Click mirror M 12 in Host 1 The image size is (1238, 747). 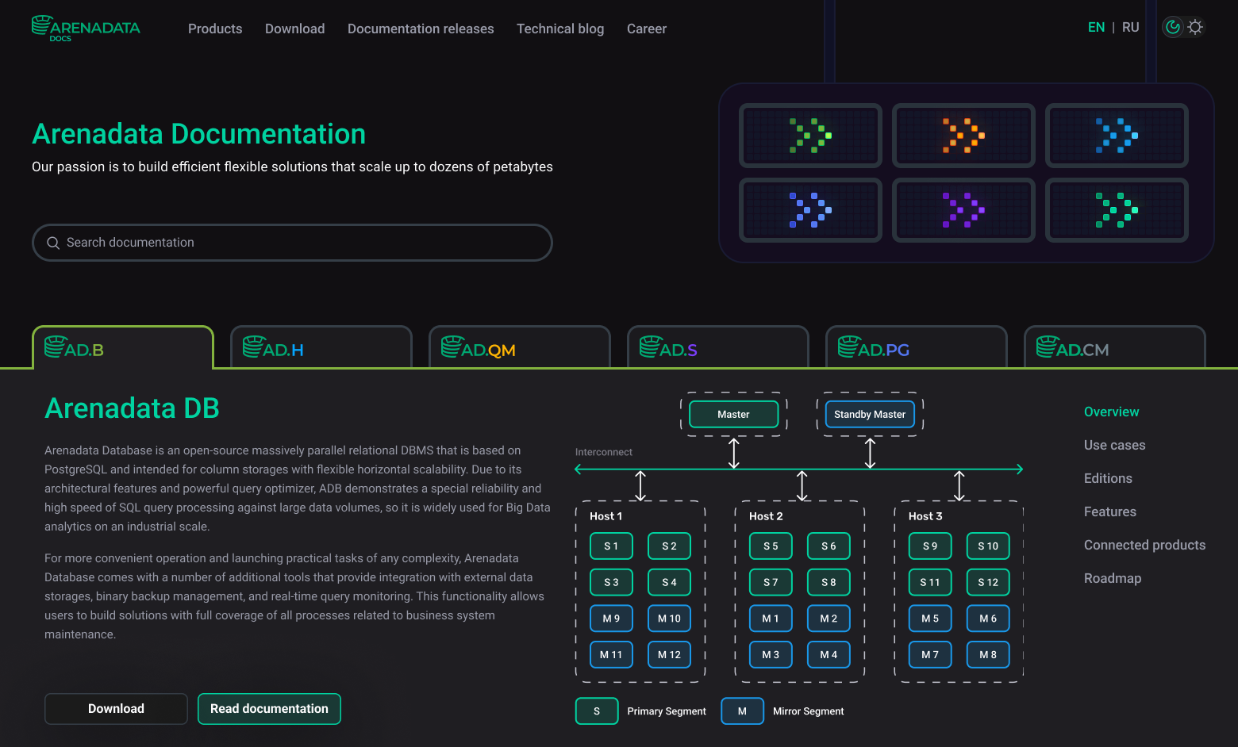669,655
